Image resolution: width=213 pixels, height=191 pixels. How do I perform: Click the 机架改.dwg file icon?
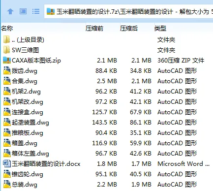pos(7,101)
